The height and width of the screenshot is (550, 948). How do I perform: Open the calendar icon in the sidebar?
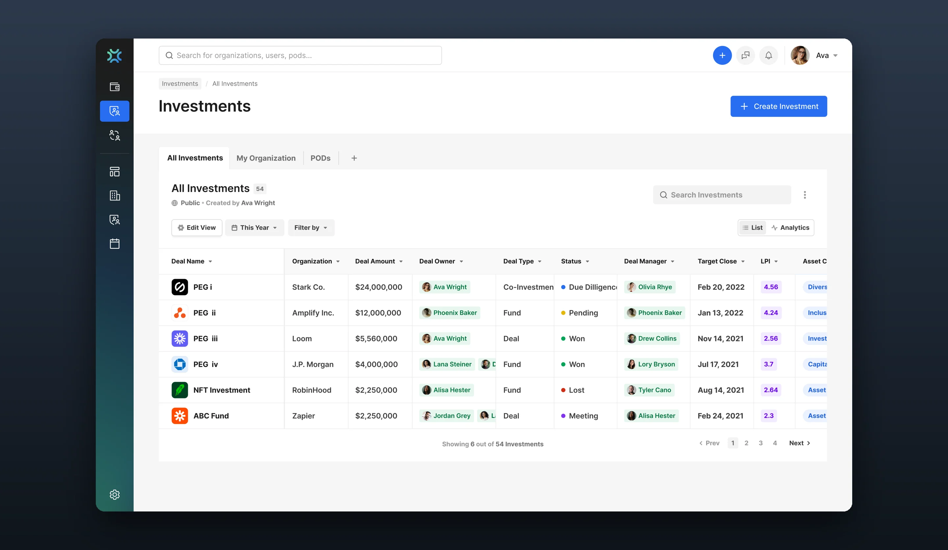[114, 244]
